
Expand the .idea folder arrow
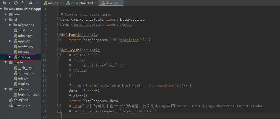6,14
